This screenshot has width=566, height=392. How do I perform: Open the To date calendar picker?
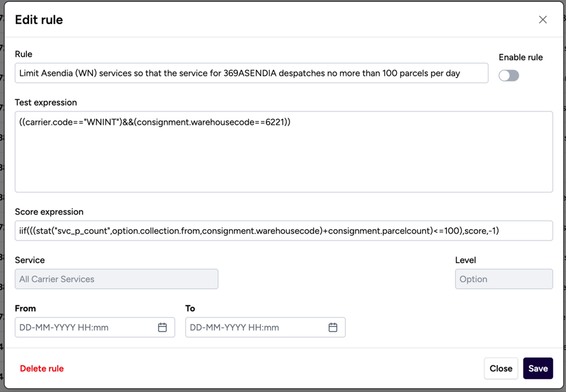pyautogui.click(x=333, y=327)
